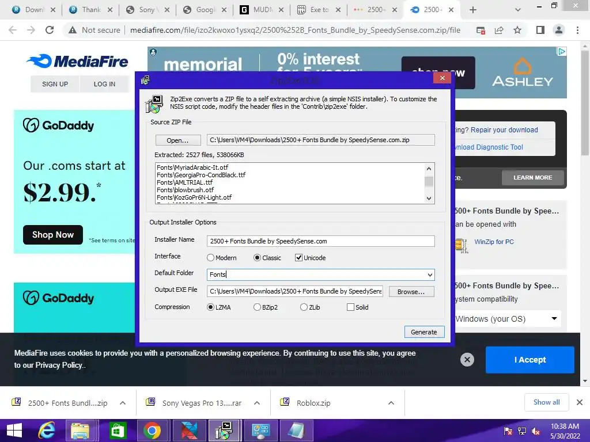
Task: Close the Zip2Exe dialog window
Action: (442, 78)
